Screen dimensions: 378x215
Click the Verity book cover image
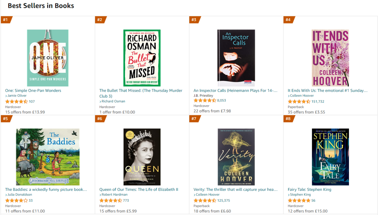(x=236, y=157)
